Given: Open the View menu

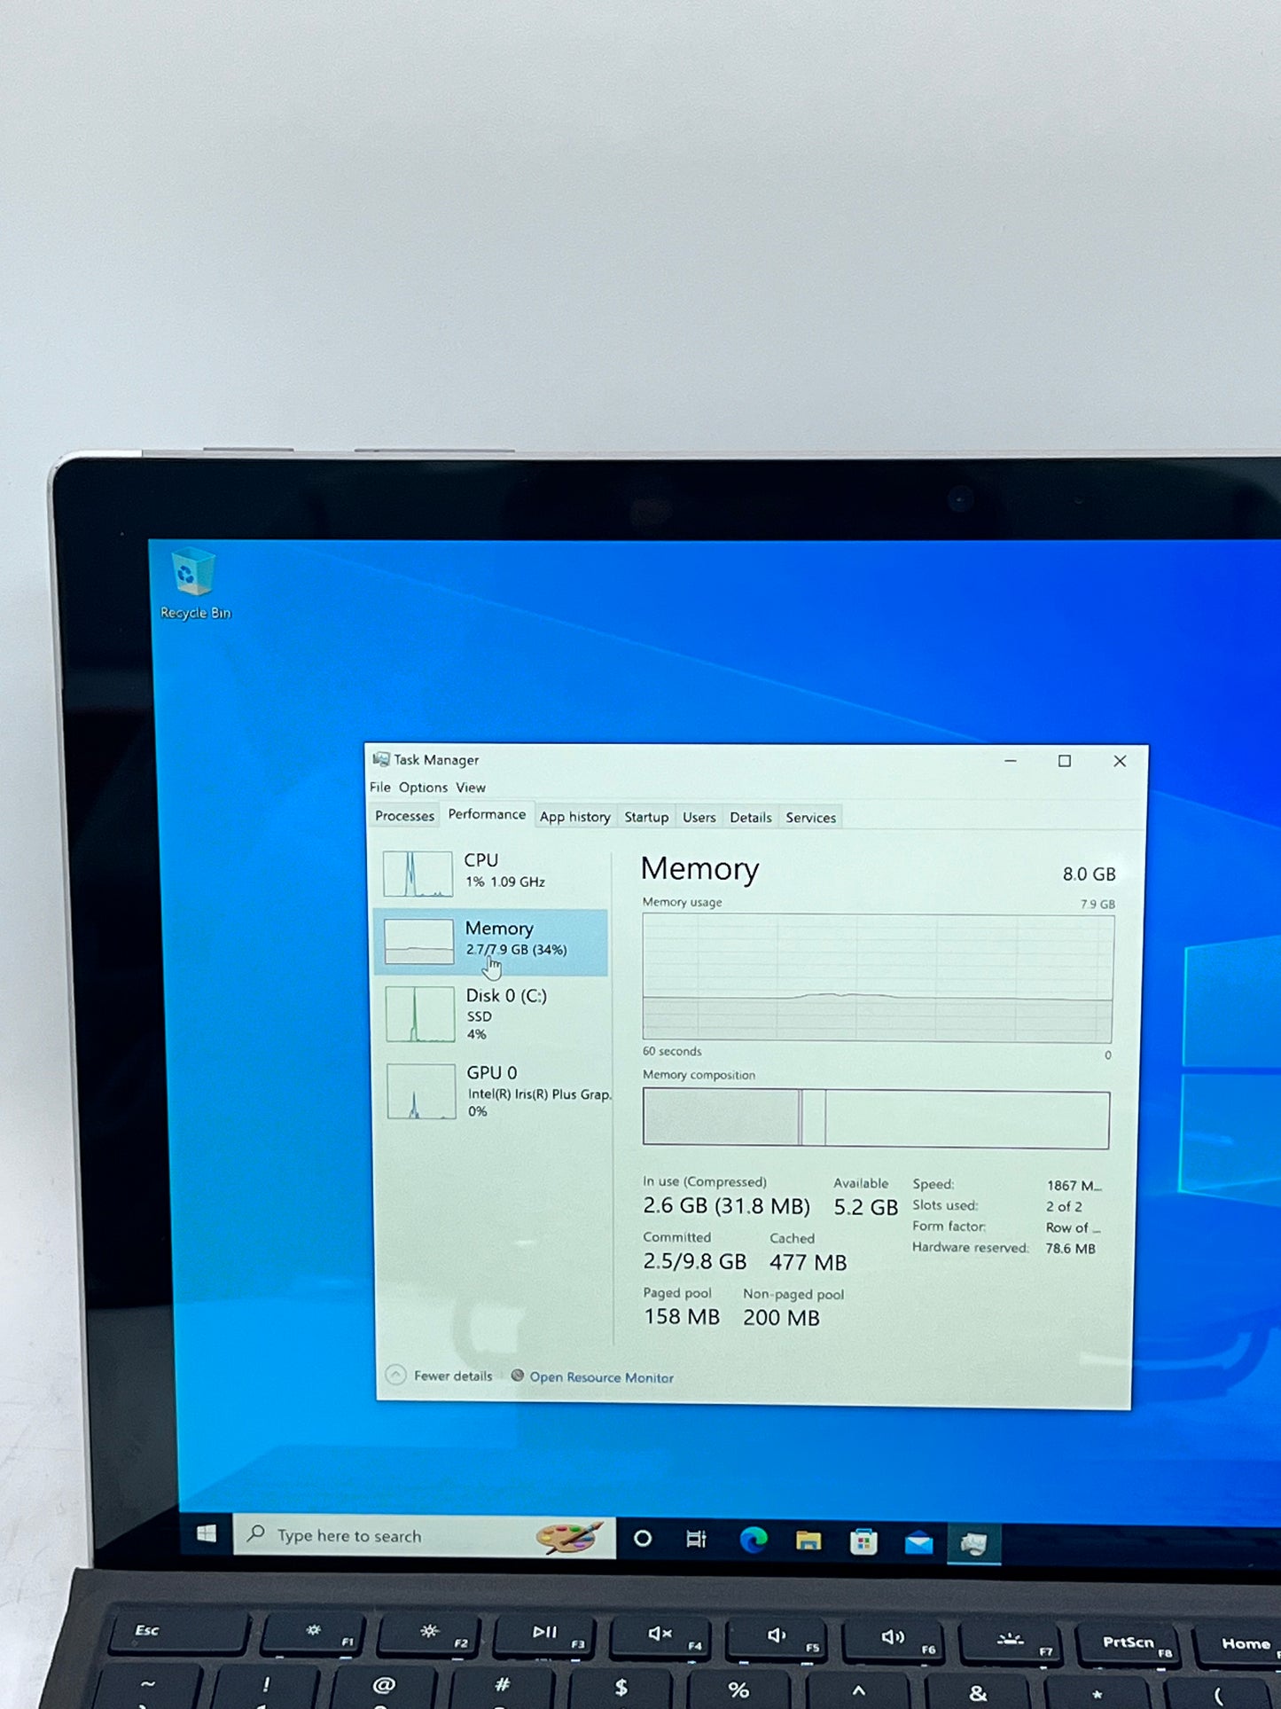Looking at the screenshot, I should (471, 788).
